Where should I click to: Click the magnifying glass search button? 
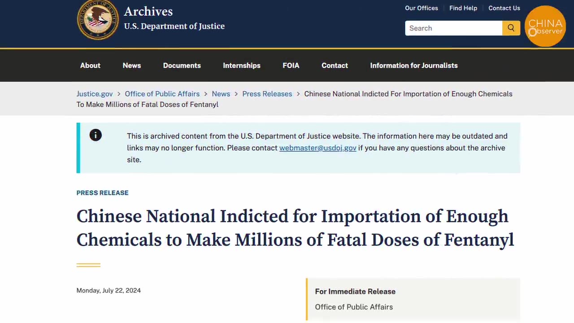pyautogui.click(x=511, y=28)
